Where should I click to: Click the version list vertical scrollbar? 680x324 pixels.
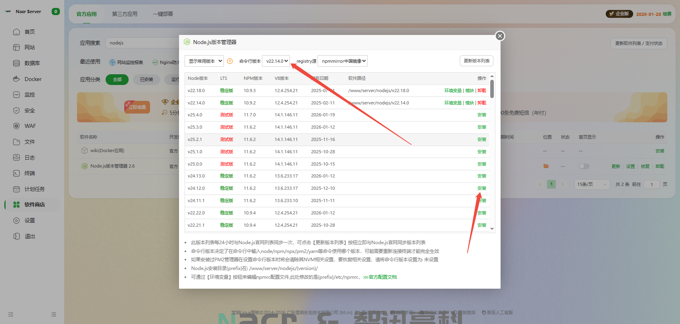pos(492,89)
